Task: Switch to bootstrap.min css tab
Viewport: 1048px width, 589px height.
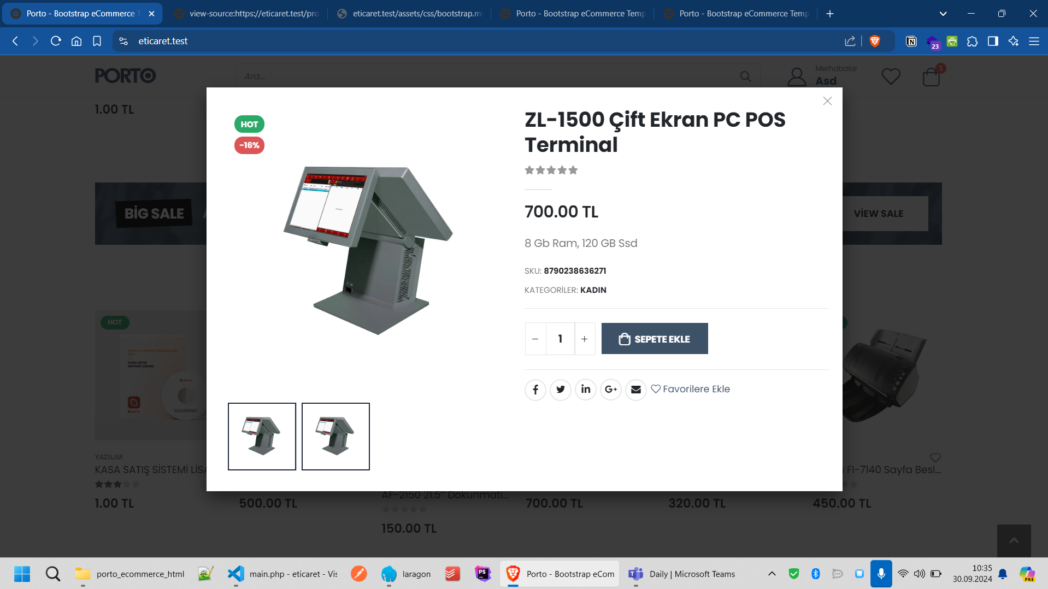Action: click(410, 14)
